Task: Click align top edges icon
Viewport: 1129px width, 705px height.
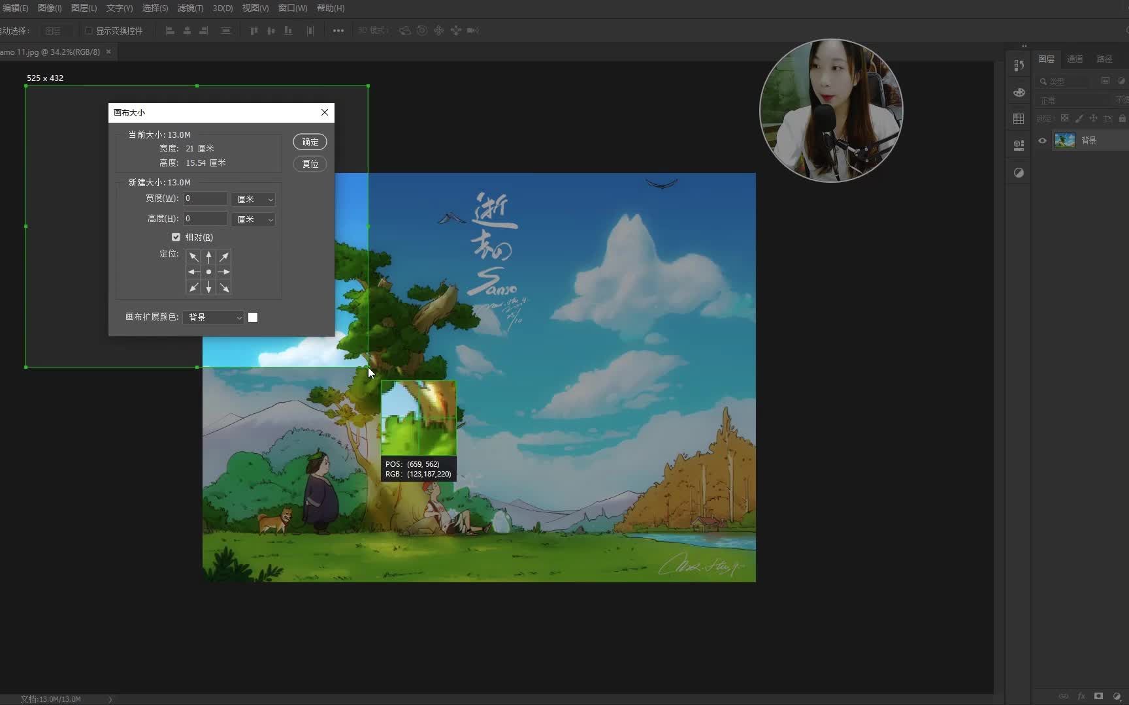Action: coord(254,31)
